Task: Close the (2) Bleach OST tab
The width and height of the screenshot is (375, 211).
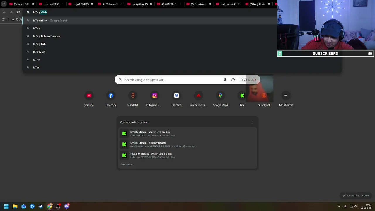Action: coord(33,4)
